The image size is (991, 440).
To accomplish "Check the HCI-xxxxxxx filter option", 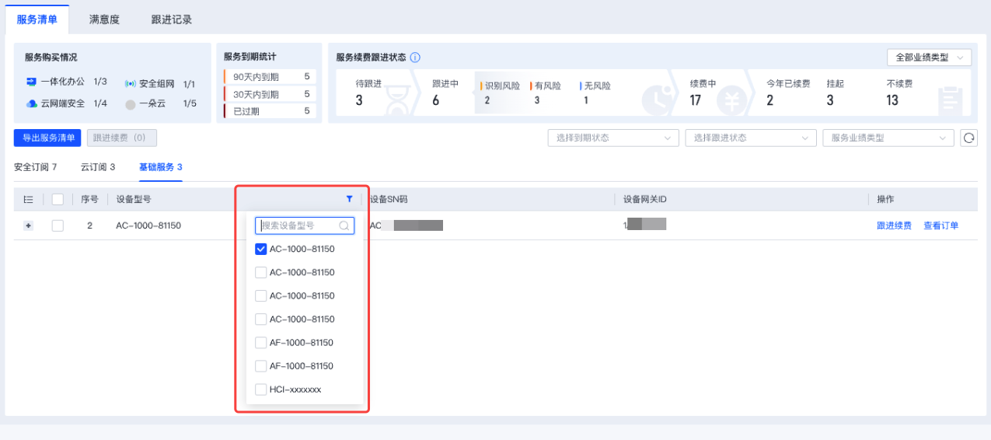I will 261,389.
